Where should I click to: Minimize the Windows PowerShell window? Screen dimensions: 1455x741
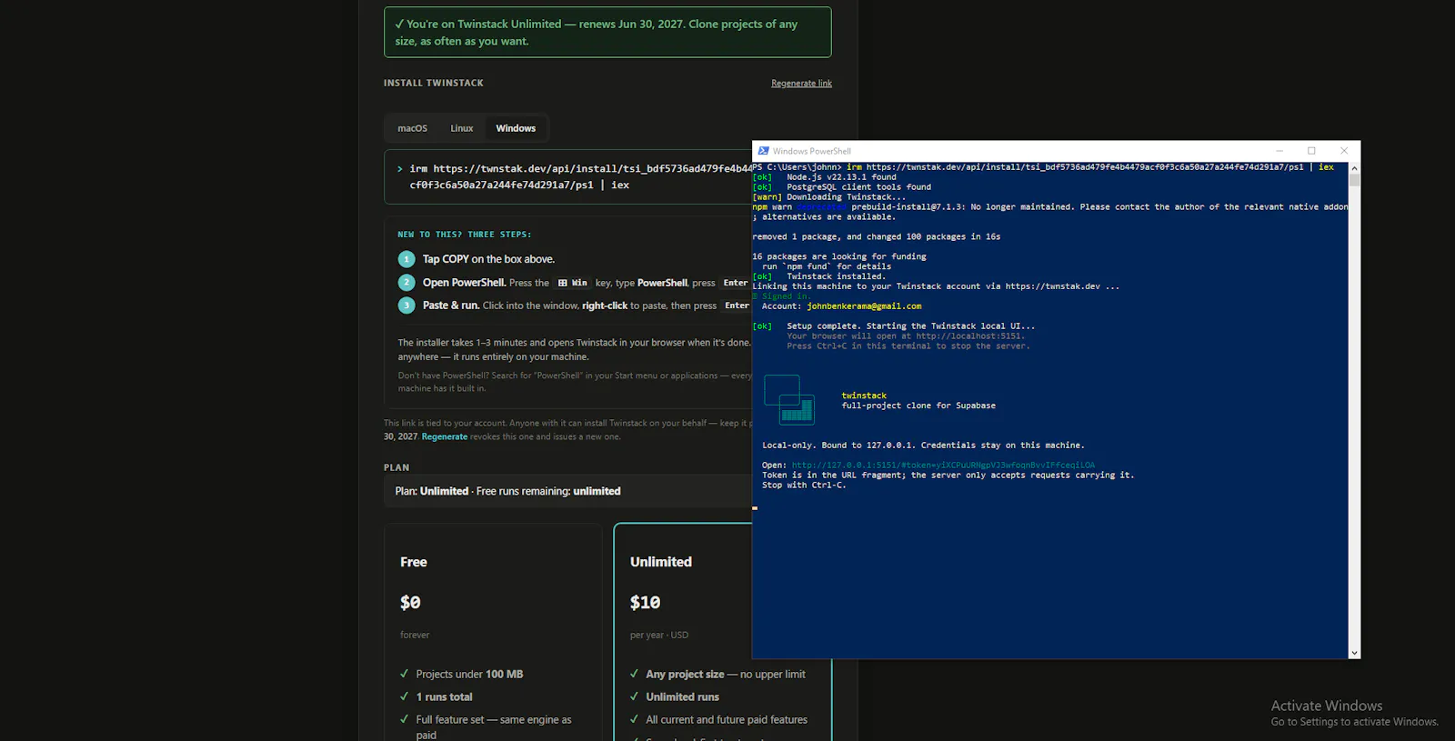(x=1279, y=151)
